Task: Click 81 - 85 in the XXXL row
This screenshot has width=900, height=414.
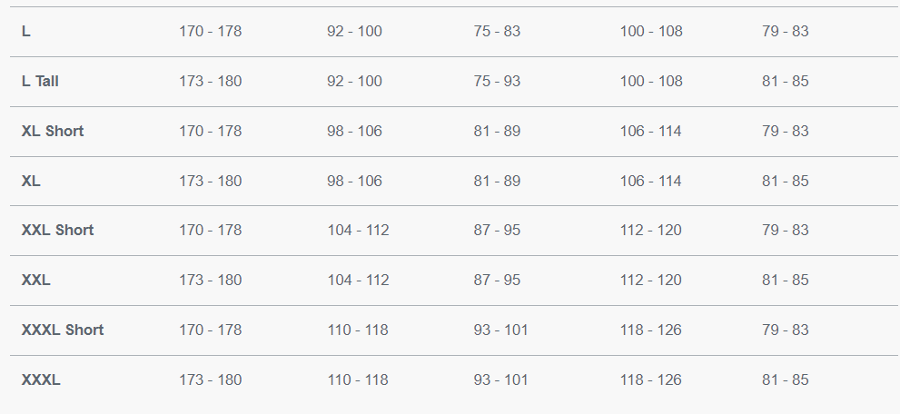Action: pyautogui.click(x=785, y=379)
